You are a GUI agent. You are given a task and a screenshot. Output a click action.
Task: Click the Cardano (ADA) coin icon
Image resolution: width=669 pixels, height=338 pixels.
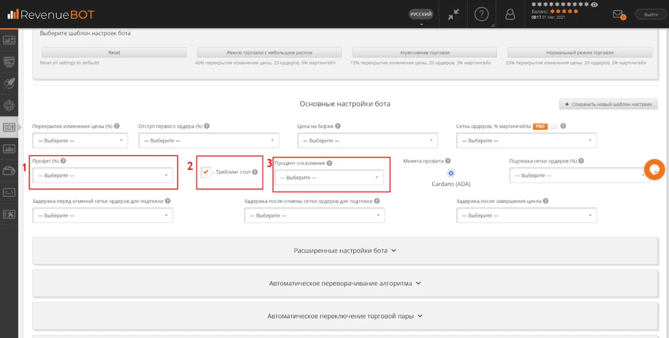(x=450, y=173)
